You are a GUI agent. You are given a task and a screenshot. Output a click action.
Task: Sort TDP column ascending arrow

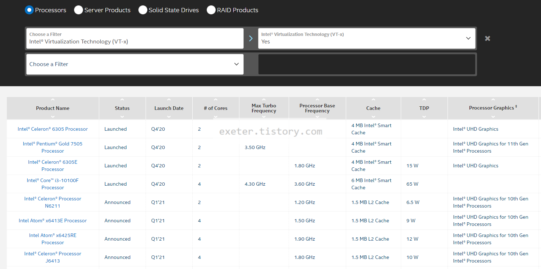coord(424,100)
